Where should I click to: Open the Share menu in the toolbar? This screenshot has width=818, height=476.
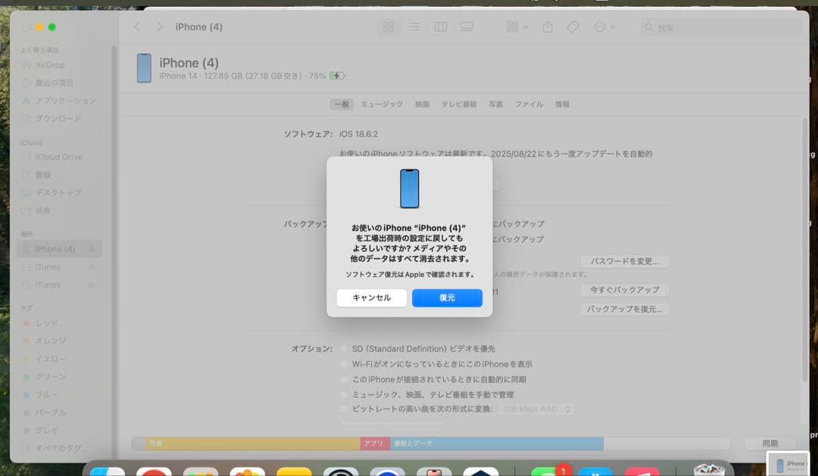point(547,26)
